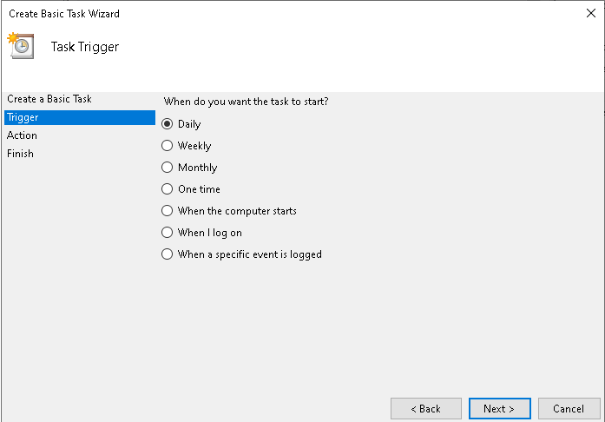Close the Create Basic Task Wizard window
Viewport: 605px width, 422px height.
(590, 13)
